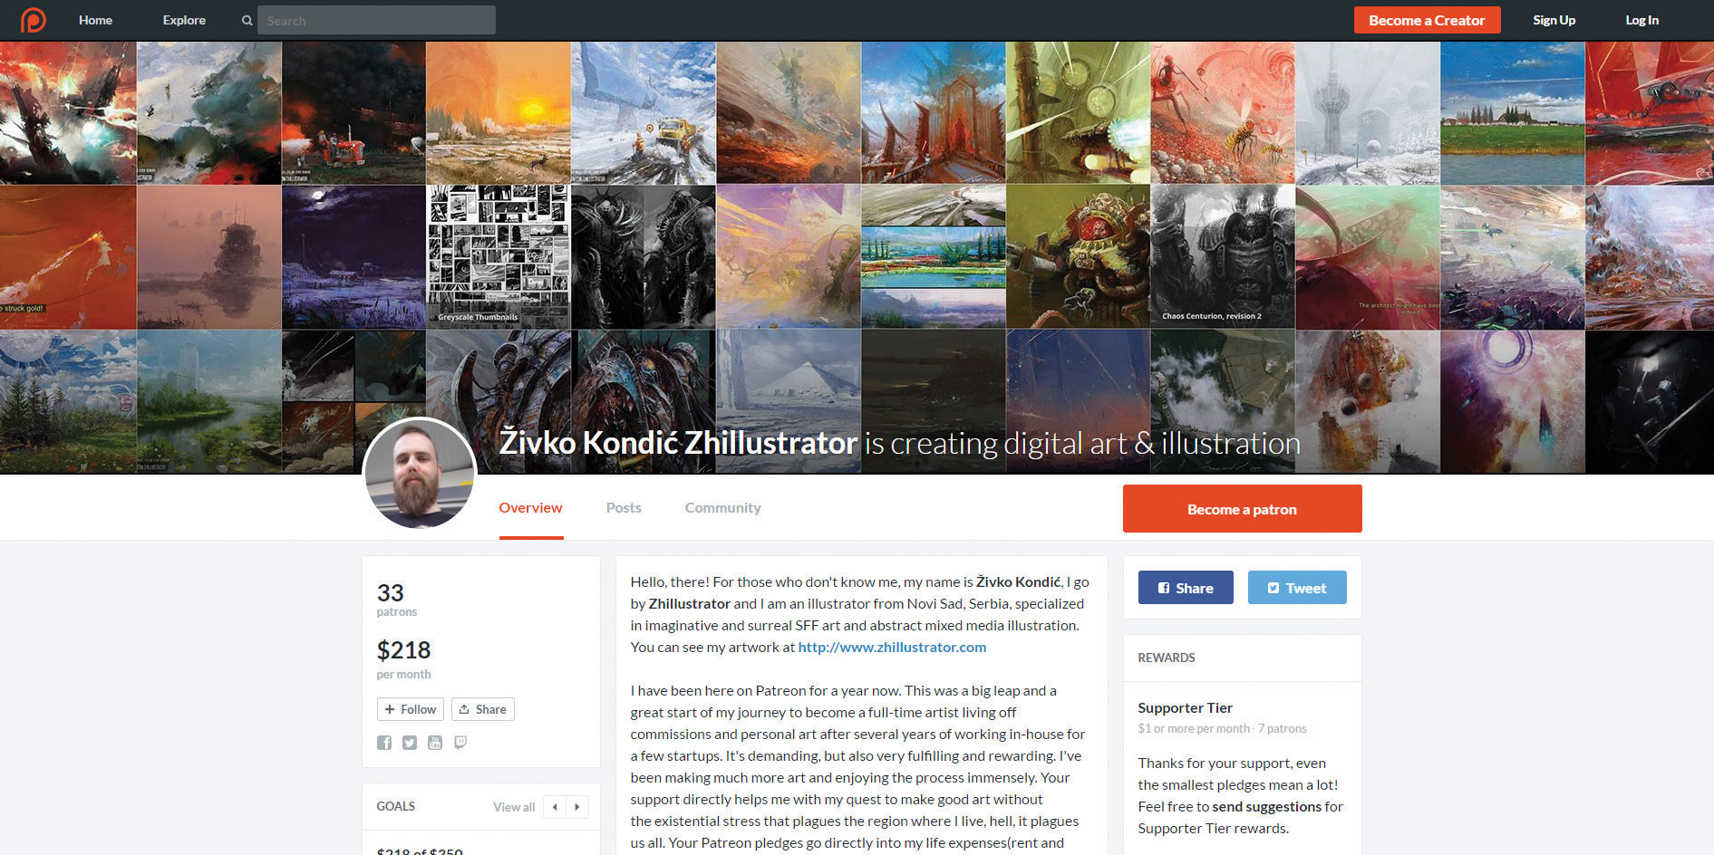Image resolution: width=1714 pixels, height=855 pixels.
Task: Open the zhillustrator.com website link
Action: pyautogui.click(x=892, y=648)
